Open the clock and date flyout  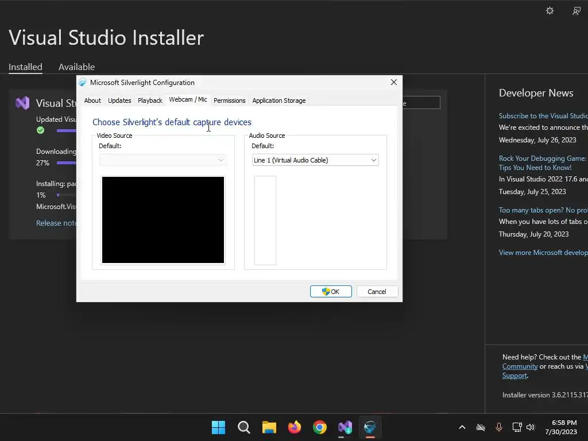click(x=561, y=427)
